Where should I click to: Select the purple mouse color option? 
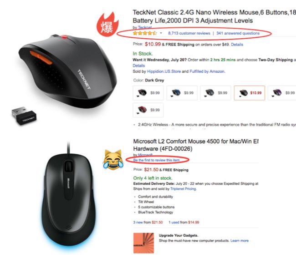coord(282,93)
